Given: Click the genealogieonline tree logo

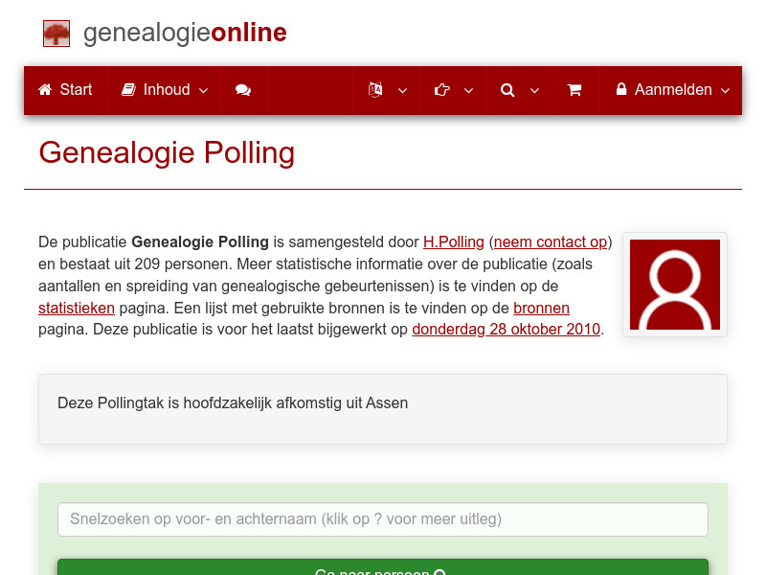Looking at the screenshot, I should [x=56, y=33].
